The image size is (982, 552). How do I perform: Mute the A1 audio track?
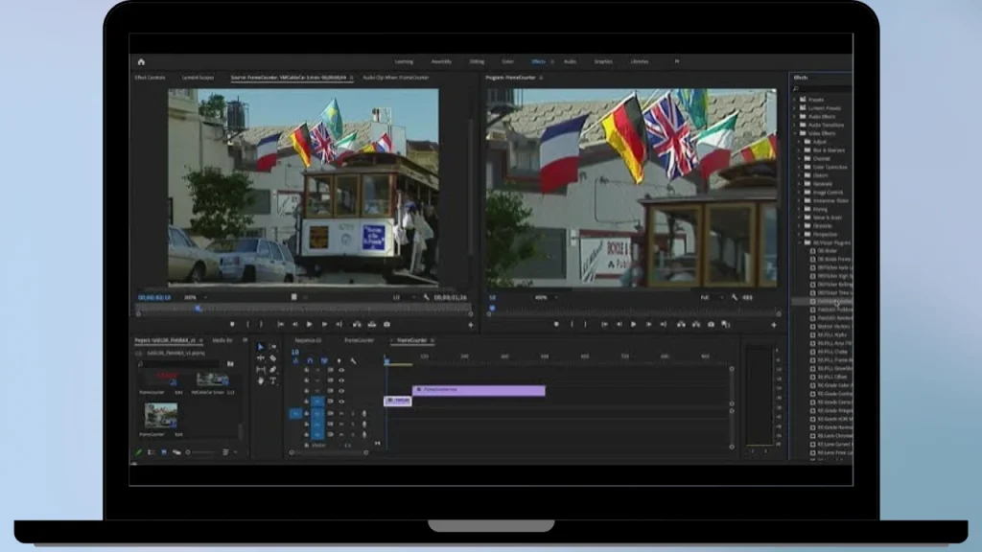point(341,414)
